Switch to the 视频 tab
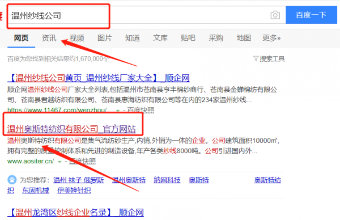 pyautogui.click(x=76, y=38)
